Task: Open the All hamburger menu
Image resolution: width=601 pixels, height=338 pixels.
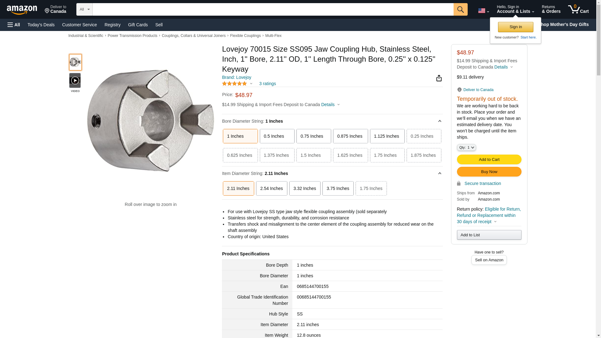Action: click(x=14, y=25)
